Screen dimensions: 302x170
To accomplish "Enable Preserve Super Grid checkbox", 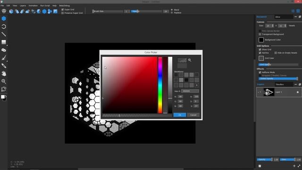I will (63, 13).
